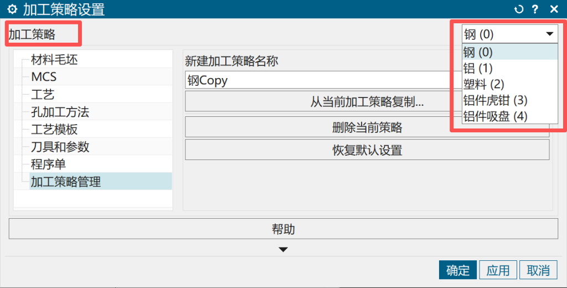Image resolution: width=567 pixels, height=288 pixels.
Task: Click the 确定 button to confirm
Action: [457, 270]
